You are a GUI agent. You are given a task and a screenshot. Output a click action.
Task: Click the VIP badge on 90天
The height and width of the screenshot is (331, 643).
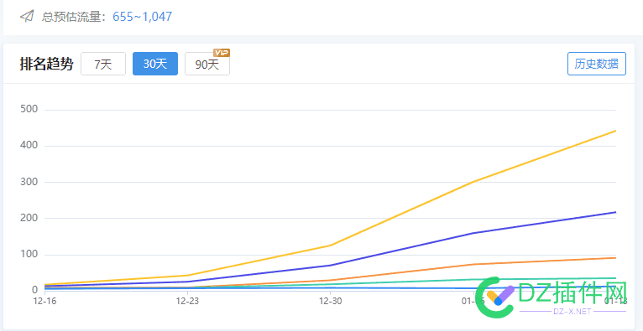pyautogui.click(x=222, y=53)
